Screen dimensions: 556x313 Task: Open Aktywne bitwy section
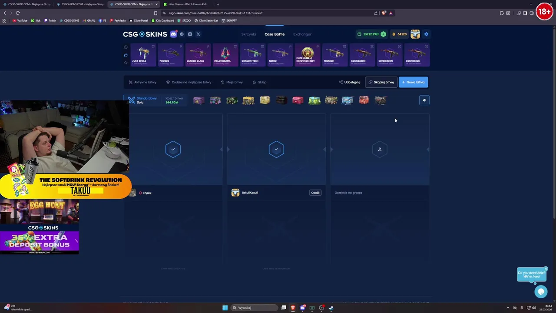142,82
